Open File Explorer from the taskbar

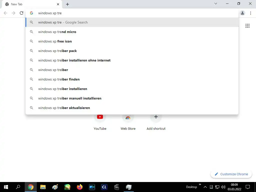tap(43, 187)
